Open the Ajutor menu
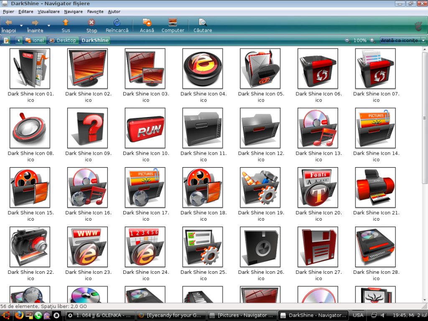The height and width of the screenshot is (321, 428). coord(114,12)
